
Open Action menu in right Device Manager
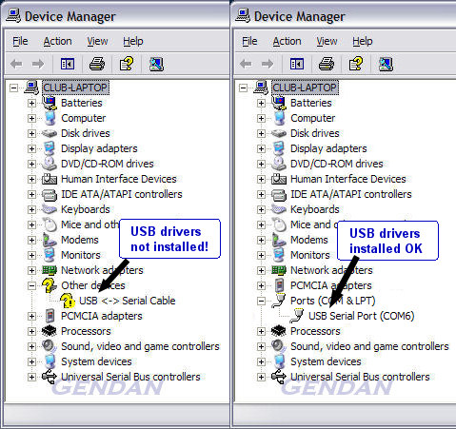coord(287,41)
